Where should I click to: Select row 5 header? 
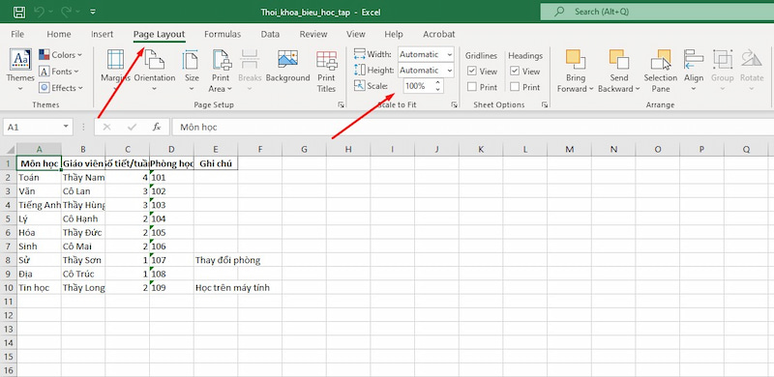pos(8,218)
